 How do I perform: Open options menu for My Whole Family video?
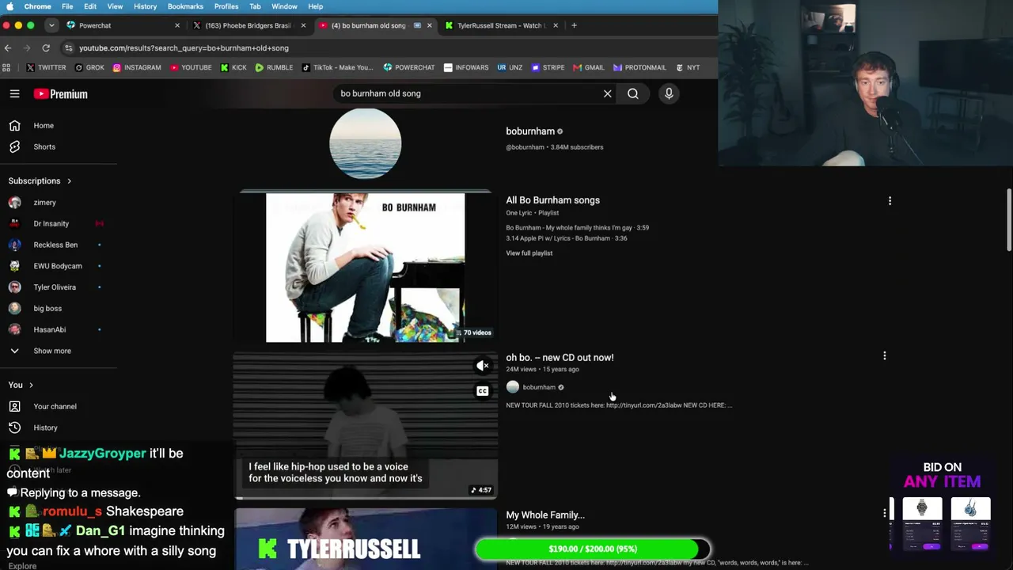884,513
